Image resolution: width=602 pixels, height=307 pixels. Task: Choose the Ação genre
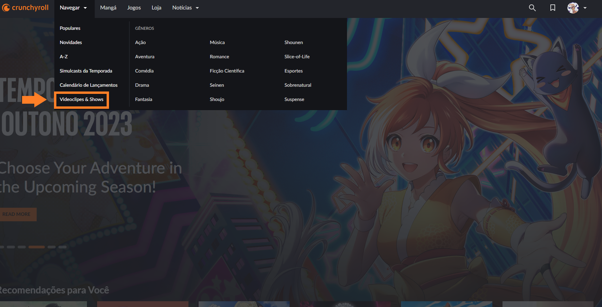tap(140, 42)
